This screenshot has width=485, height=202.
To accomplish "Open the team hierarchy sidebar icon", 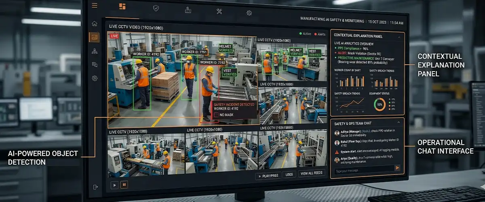I will point(95,51).
